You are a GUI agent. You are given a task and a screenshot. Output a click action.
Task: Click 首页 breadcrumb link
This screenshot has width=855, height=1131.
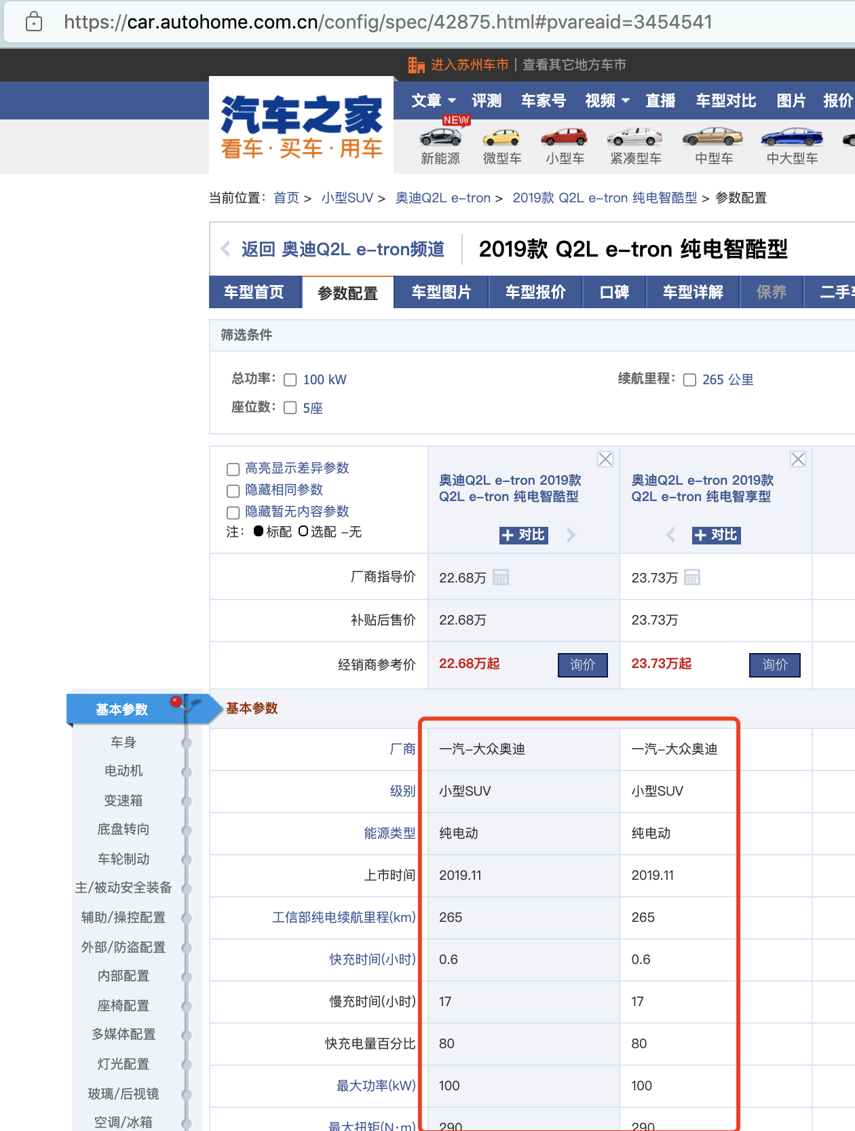pos(286,198)
